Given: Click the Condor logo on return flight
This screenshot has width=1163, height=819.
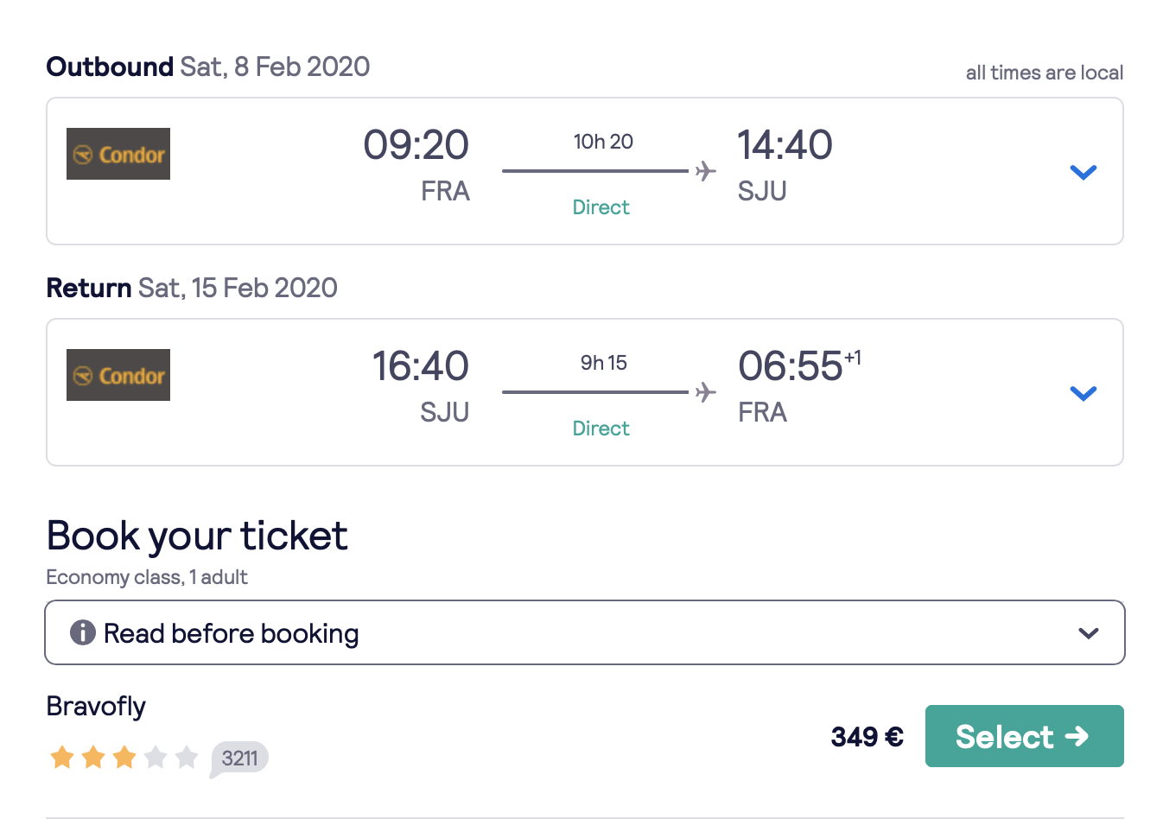Looking at the screenshot, I should [x=118, y=375].
